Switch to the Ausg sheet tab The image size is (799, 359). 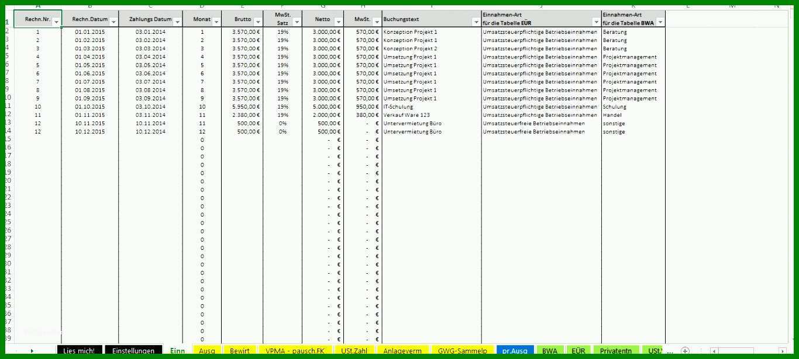(x=207, y=351)
